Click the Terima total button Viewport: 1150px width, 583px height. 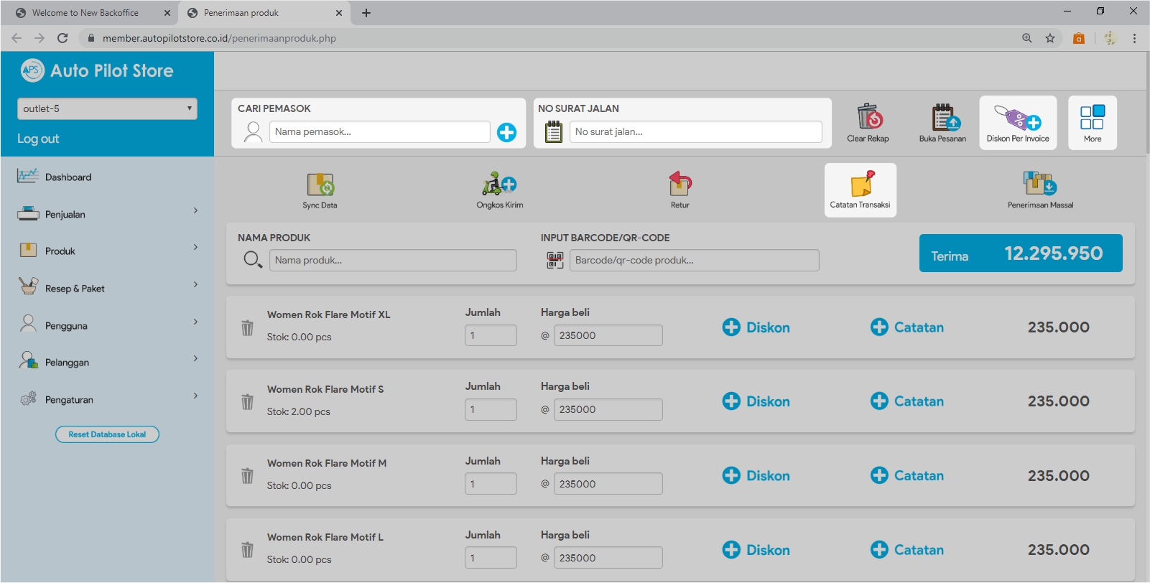[x=1020, y=253]
